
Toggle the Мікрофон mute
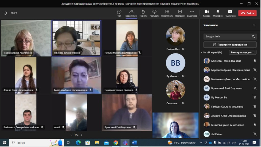218,13
